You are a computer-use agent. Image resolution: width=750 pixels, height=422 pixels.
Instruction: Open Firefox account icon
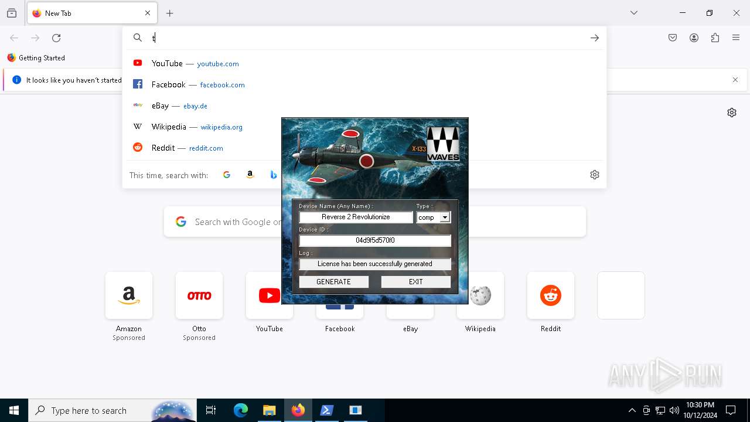pyautogui.click(x=694, y=38)
